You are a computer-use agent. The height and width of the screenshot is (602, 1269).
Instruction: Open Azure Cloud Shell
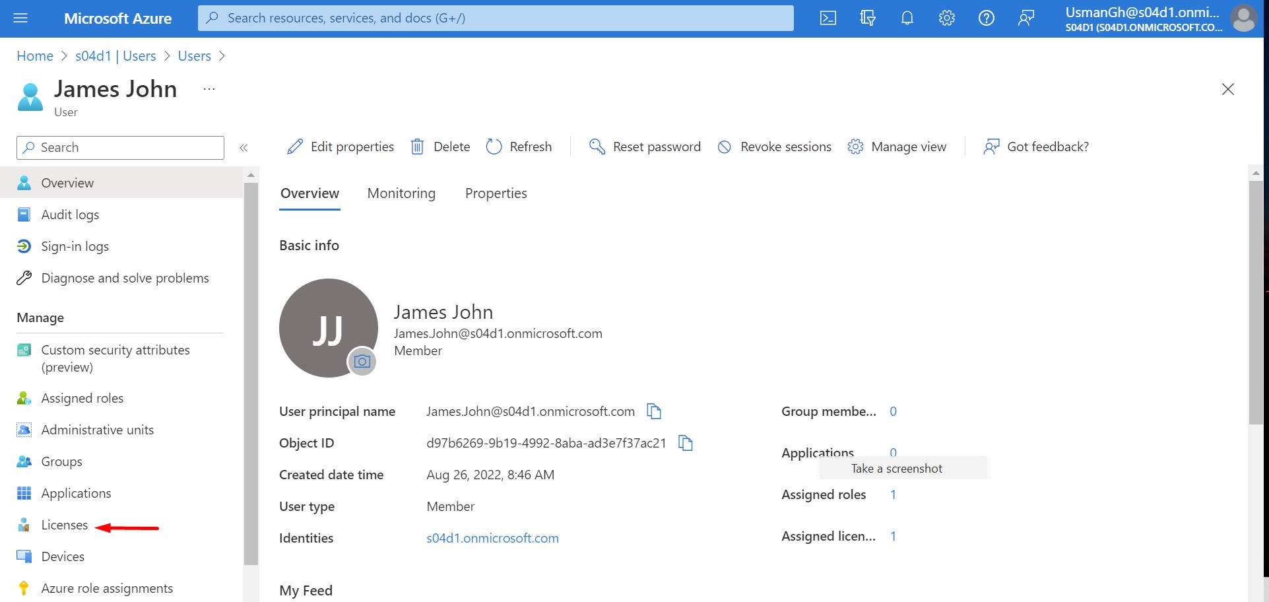828,18
